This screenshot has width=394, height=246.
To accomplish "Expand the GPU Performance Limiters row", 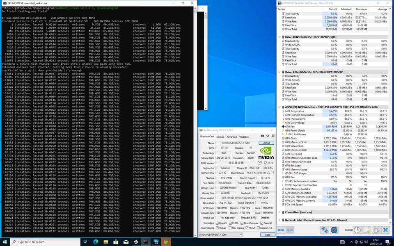I will [x=283, y=181].
